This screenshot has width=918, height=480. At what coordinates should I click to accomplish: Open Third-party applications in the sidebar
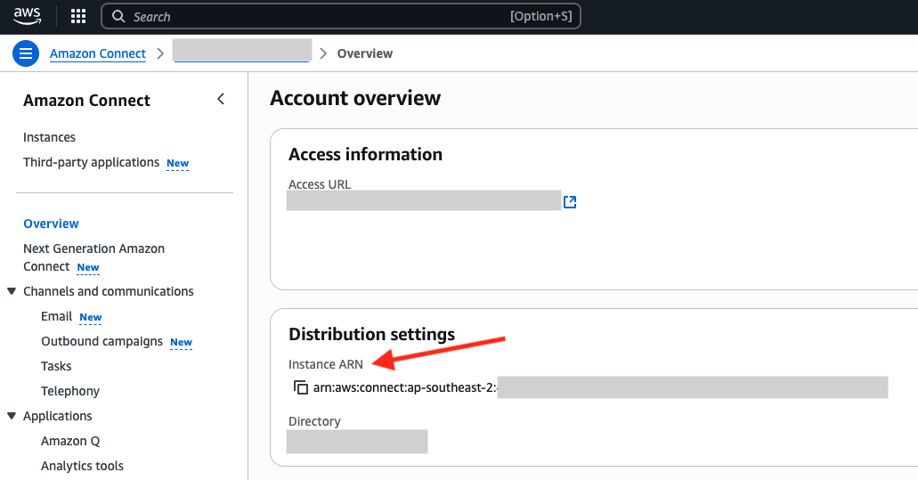92,162
